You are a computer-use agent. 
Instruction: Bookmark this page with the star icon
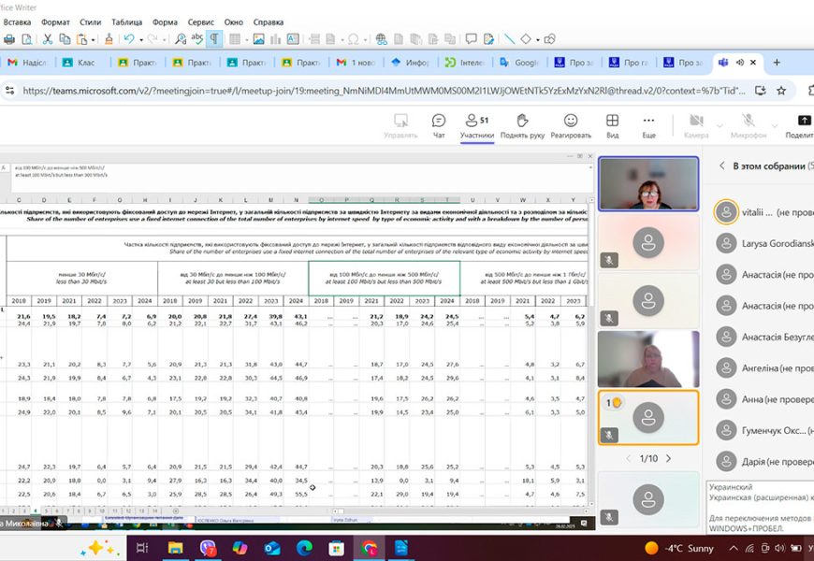point(781,91)
